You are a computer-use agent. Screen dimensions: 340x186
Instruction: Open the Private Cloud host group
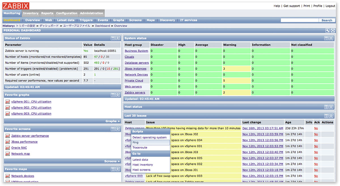click(134, 81)
